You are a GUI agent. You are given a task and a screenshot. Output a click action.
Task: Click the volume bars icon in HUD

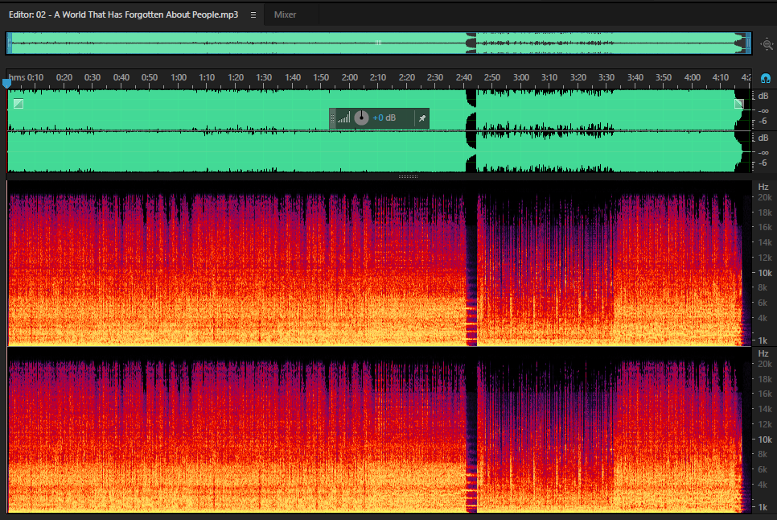coord(344,118)
